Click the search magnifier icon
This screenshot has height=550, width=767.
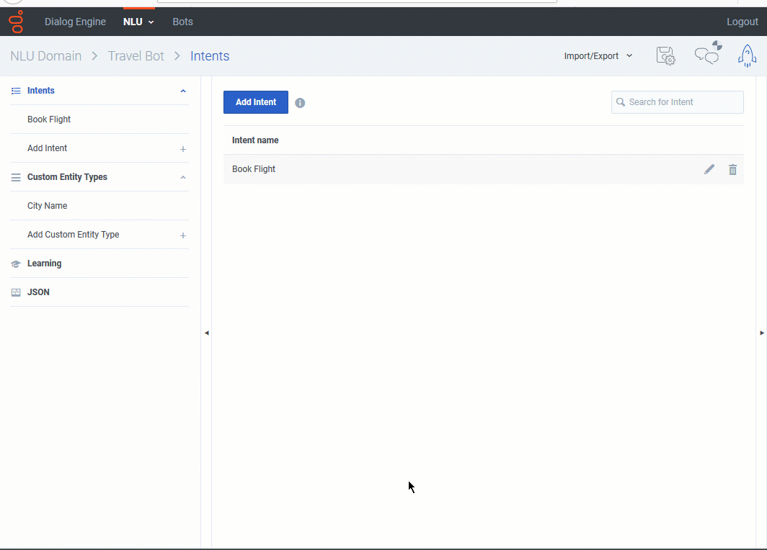click(x=620, y=102)
